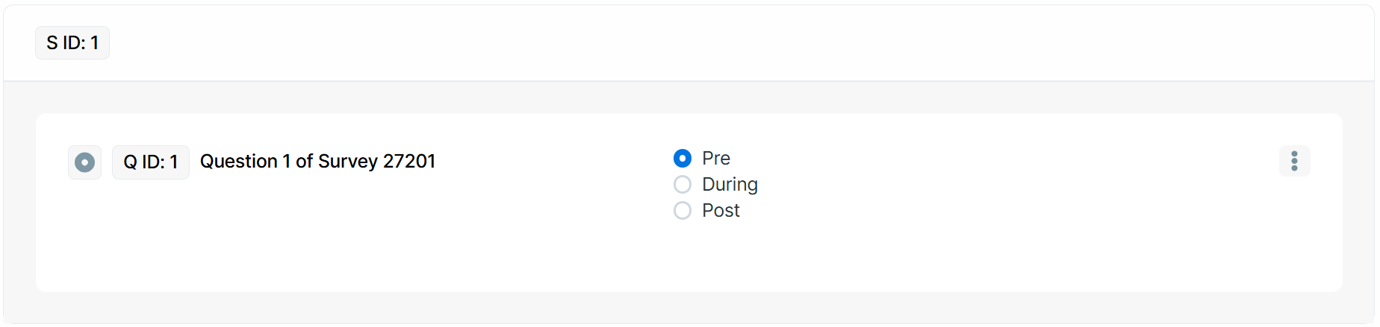Pick the Post radio button
The image size is (1380, 327).
click(683, 211)
